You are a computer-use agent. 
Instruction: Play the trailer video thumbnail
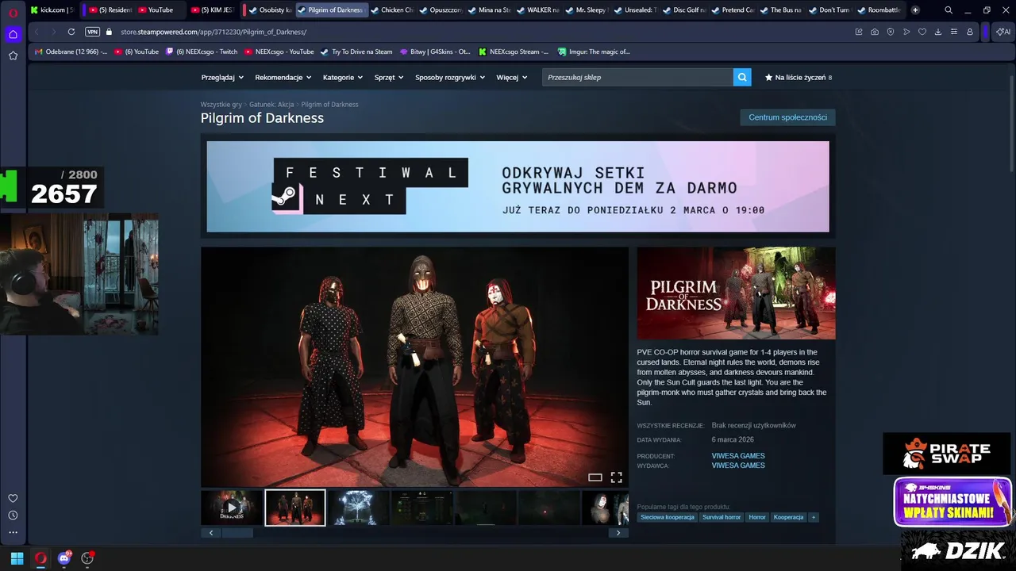232,508
